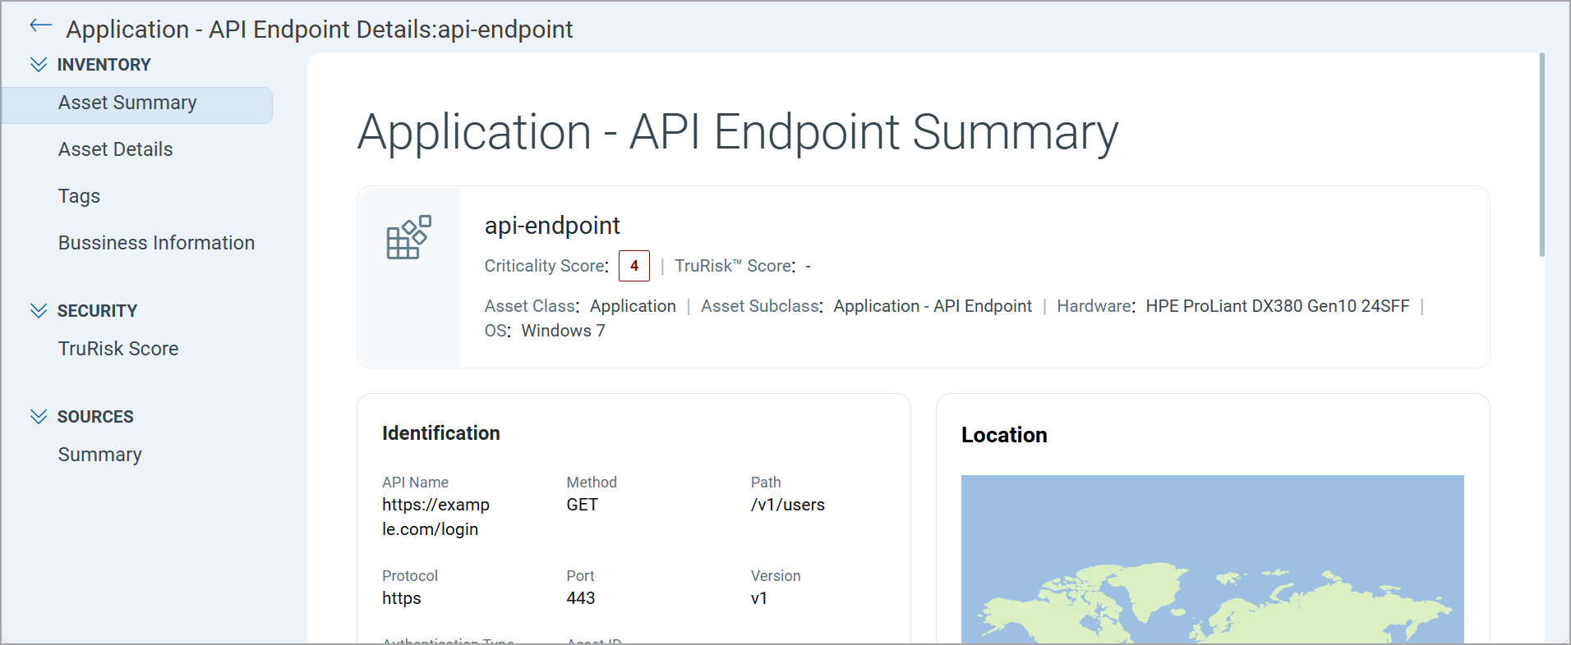Viewport: 1571px width, 645px height.
Task: Open Summary under Sources
Action: tap(100, 455)
